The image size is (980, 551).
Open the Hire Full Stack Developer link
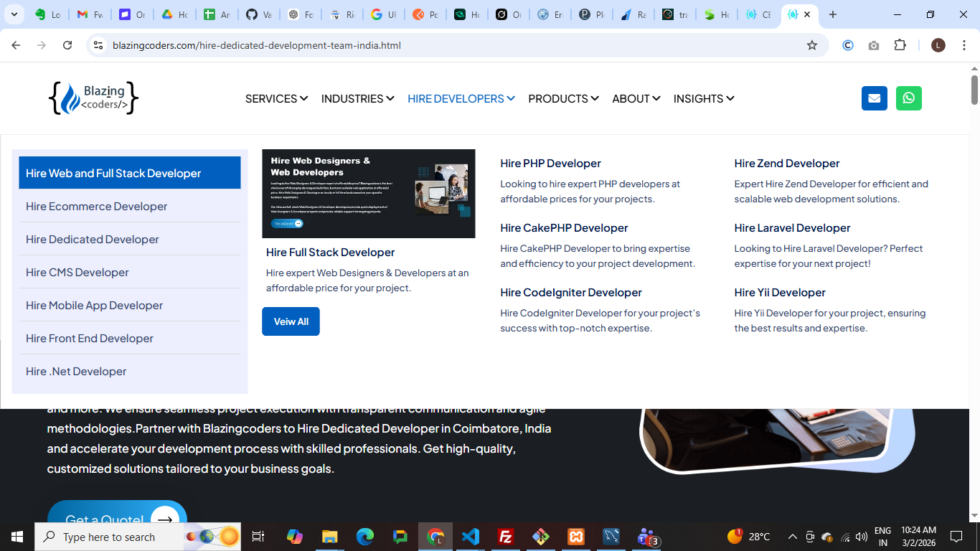click(x=330, y=252)
